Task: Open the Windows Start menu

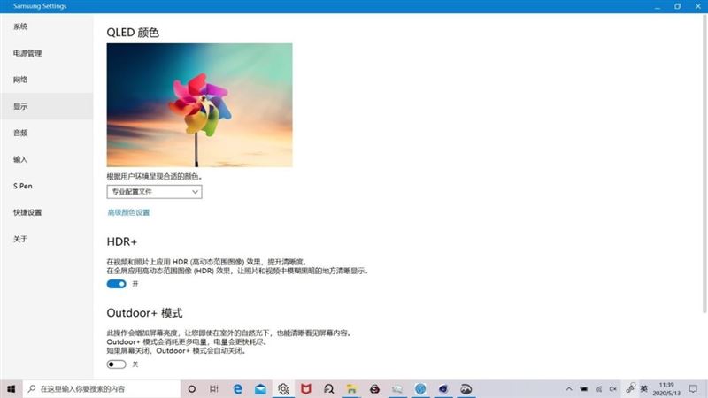Action: (x=12, y=389)
